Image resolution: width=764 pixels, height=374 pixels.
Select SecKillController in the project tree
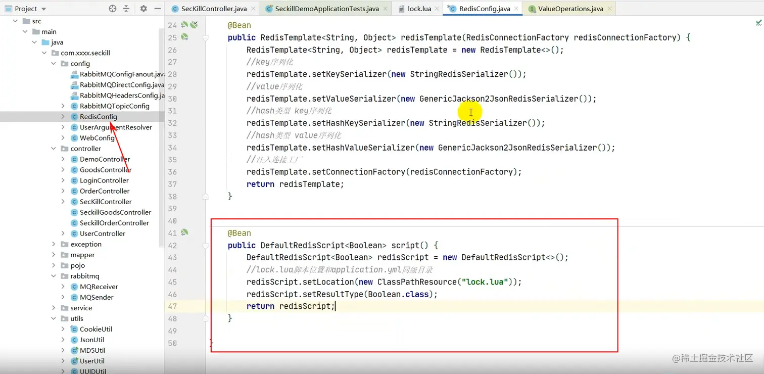pos(106,202)
